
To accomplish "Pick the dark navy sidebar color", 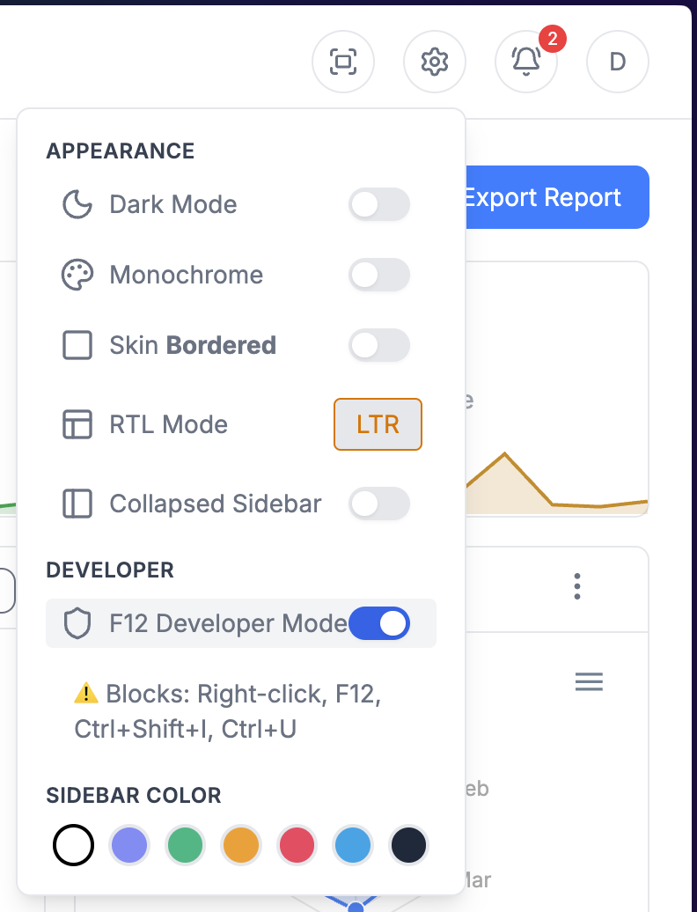I will tap(409, 846).
